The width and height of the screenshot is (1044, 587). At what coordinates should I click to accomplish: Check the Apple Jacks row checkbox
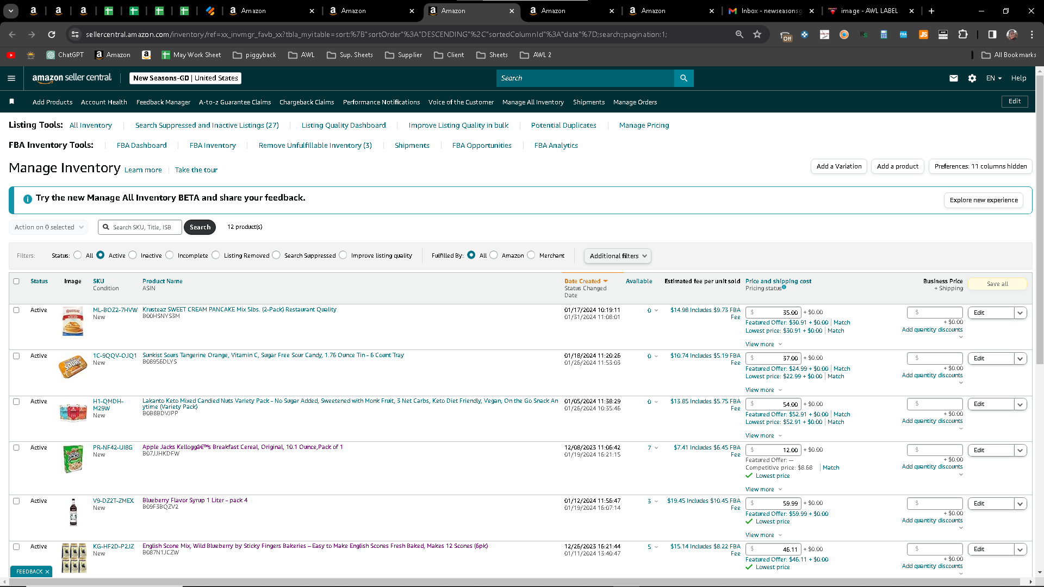16,448
